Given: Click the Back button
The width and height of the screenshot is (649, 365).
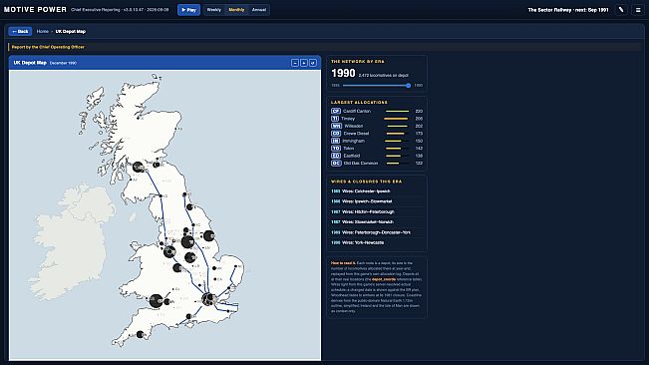Looking at the screenshot, I should [20, 32].
